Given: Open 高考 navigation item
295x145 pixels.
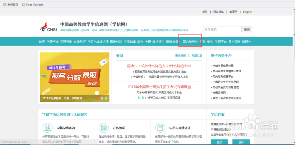Looking at the screenshot, I should pos(140,42).
